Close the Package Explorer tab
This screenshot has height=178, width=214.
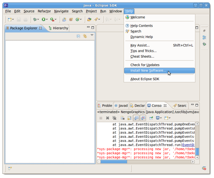click(40, 28)
